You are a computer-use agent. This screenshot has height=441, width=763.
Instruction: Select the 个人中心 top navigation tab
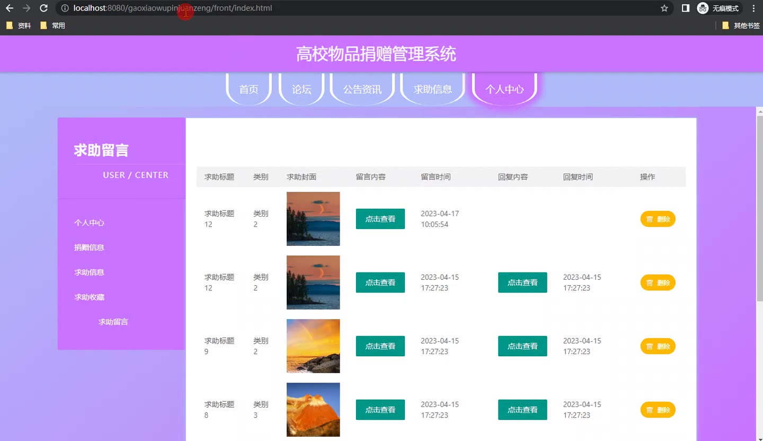pos(504,89)
